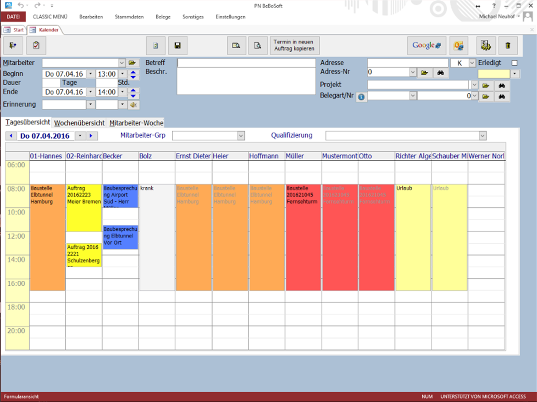Screen dimensions: 537x402
Task: Go to previous day with left arrow
Action: click(x=11, y=136)
